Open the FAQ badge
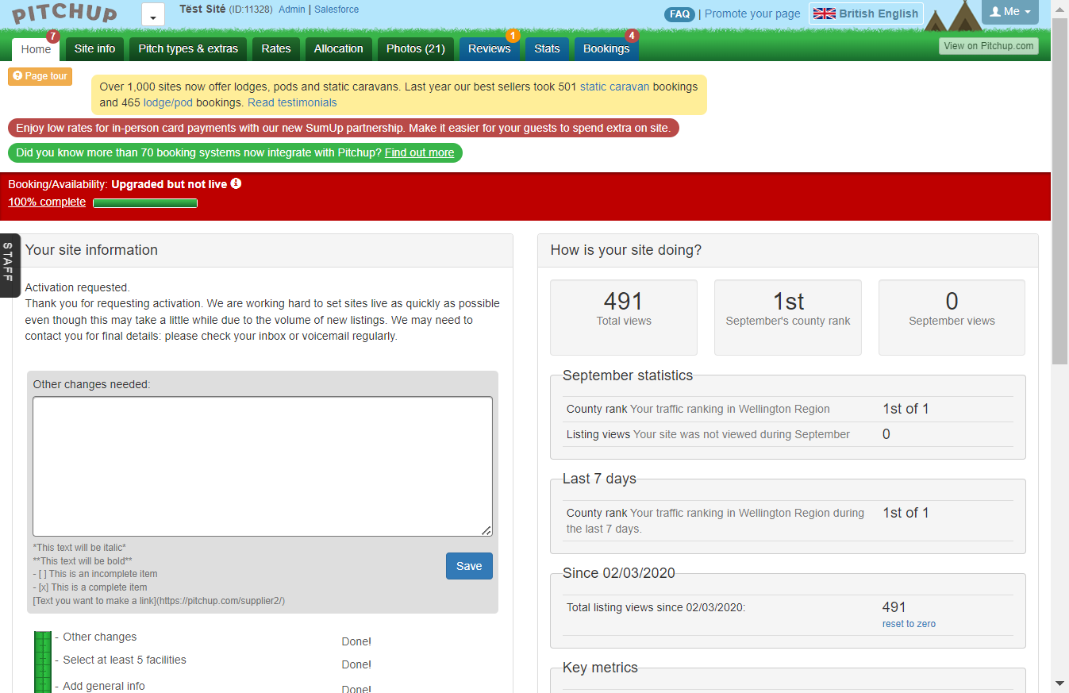 (x=679, y=14)
